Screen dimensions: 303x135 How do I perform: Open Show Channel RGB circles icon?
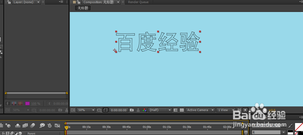point(144,110)
